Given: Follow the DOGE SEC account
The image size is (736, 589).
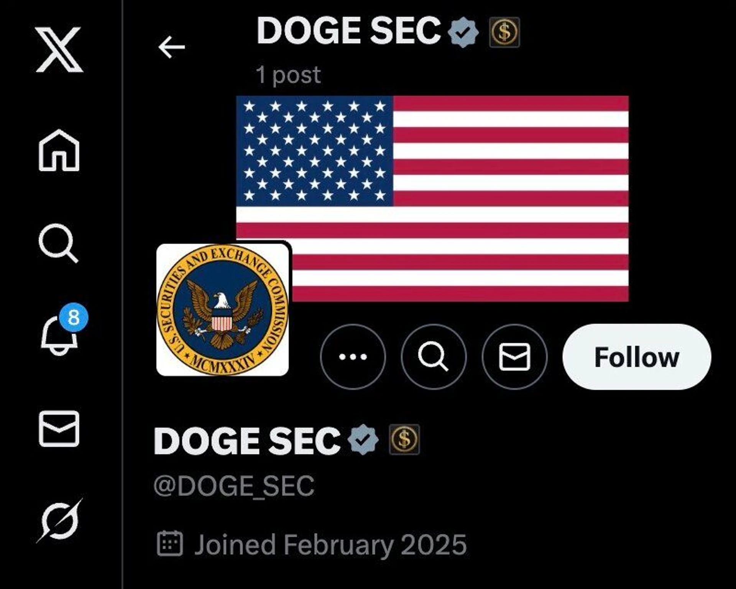Looking at the screenshot, I should (x=637, y=357).
